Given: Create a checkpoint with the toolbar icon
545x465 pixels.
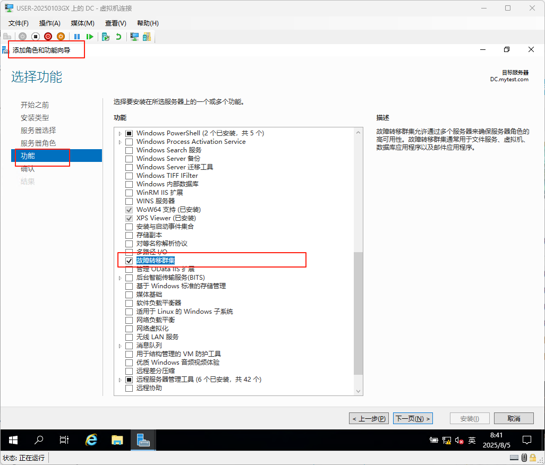Looking at the screenshot, I should click(106, 37).
